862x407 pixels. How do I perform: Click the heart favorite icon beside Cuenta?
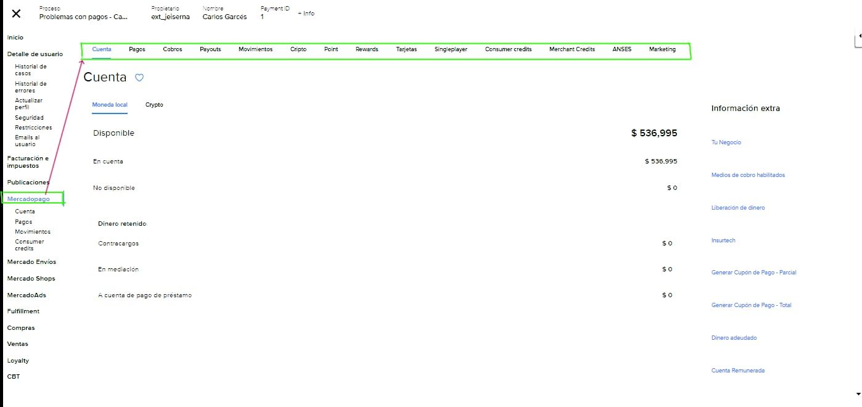139,78
